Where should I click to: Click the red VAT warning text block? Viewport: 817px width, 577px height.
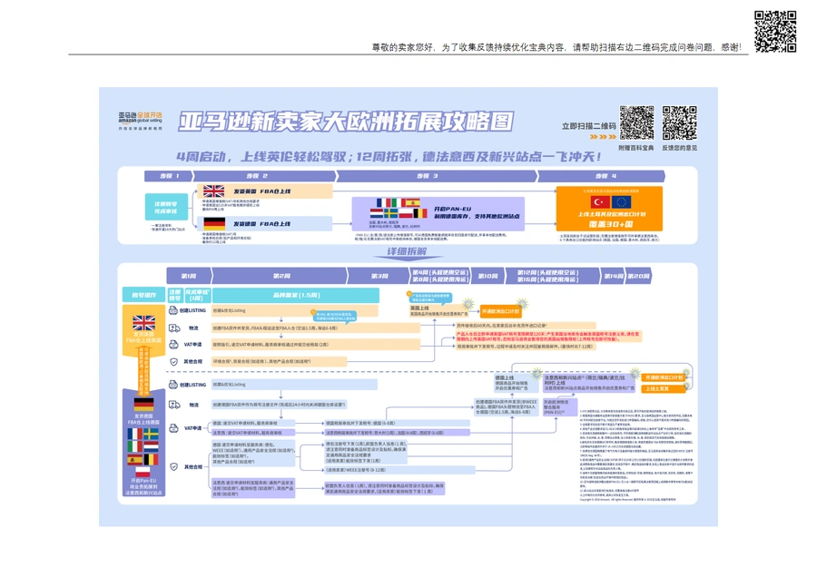click(548, 337)
